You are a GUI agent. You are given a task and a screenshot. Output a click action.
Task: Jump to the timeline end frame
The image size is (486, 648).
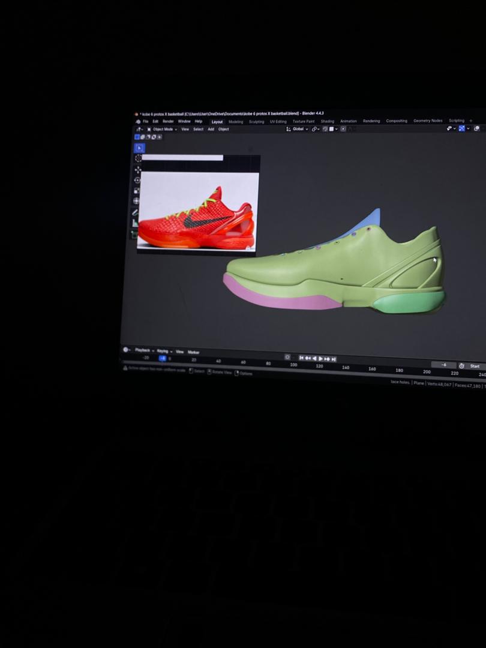(x=334, y=359)
